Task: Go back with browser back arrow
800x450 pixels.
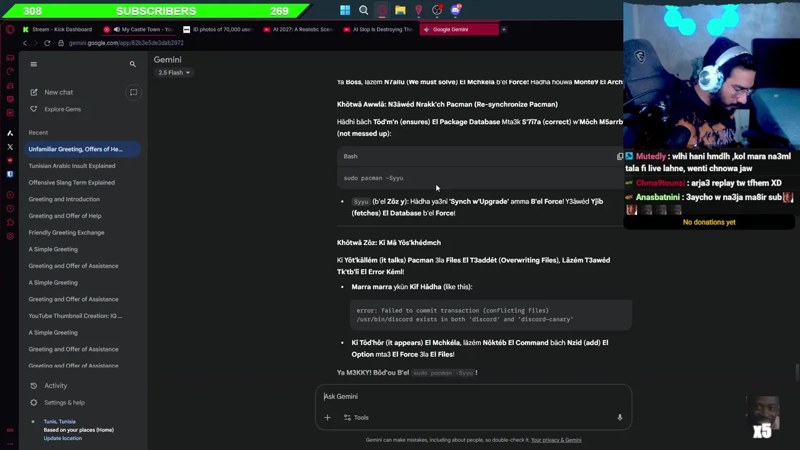Action: click(x=25, y=43)
